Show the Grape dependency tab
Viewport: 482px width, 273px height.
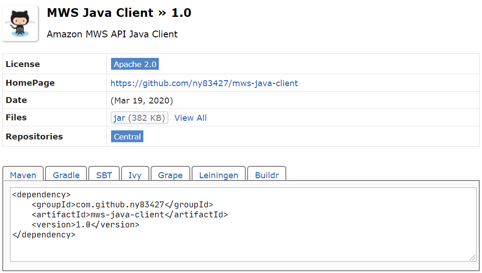coord(170,175)
